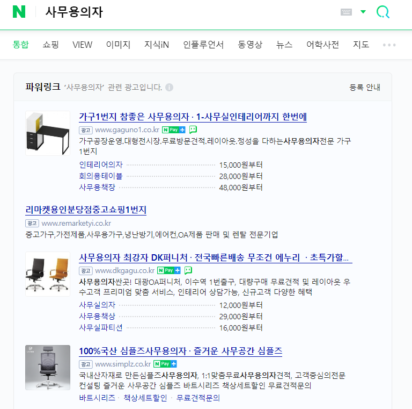Click the talk chat icon beside dkgagu
The height and width of the screenshot is (409, 412).
coord(188,270)
